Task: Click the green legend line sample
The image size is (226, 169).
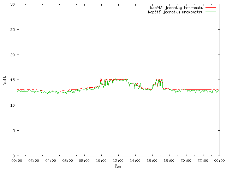Action: pos(210,12)
